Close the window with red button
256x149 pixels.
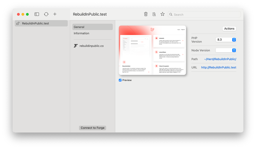click(x=18, y=14)
